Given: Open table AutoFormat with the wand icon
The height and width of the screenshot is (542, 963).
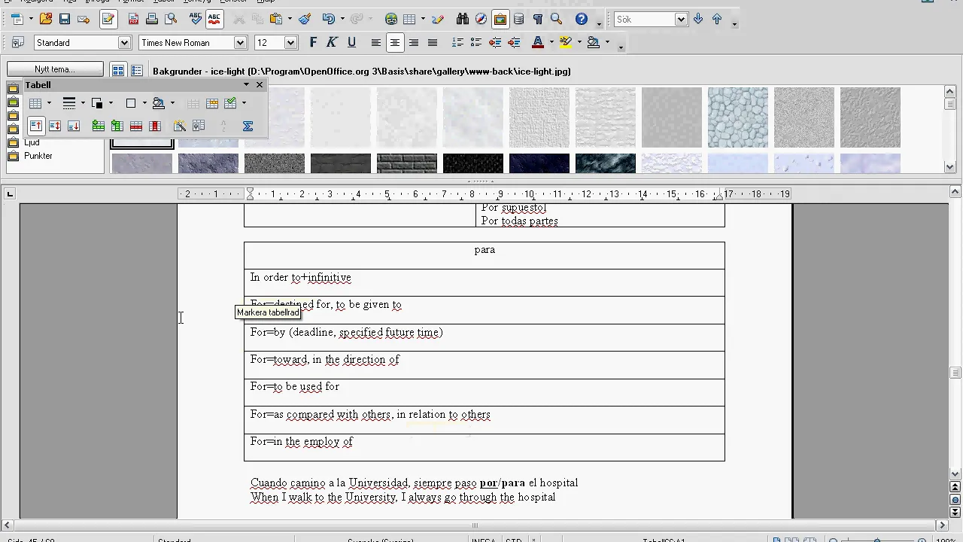Looking at the screenshot, I should (179, 126).
